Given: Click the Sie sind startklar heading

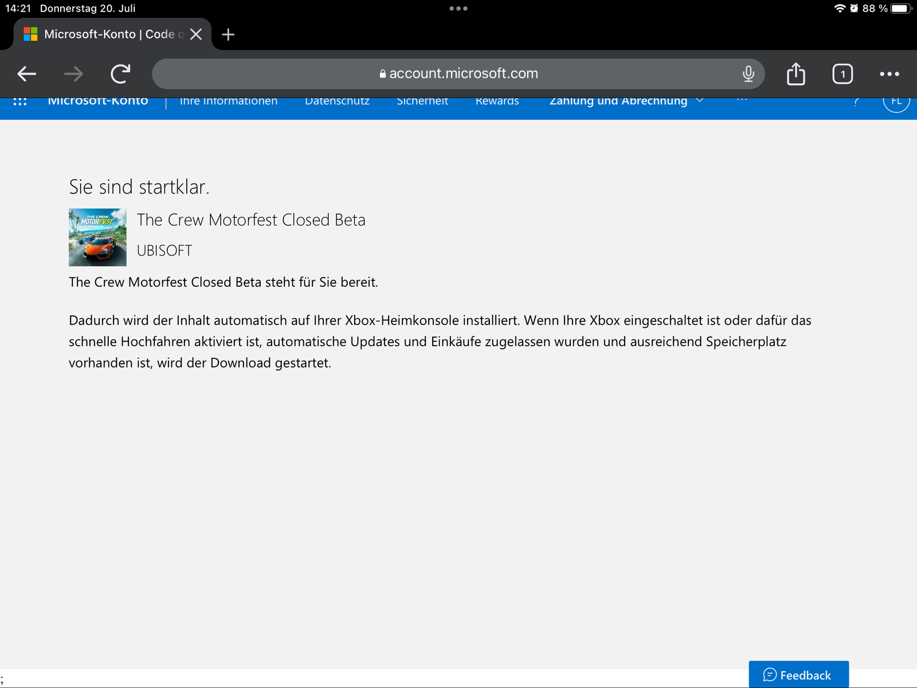Looking at the screenshot, I should 139,187.
